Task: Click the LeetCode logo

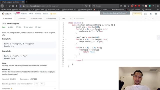Action: click(7, 14)
